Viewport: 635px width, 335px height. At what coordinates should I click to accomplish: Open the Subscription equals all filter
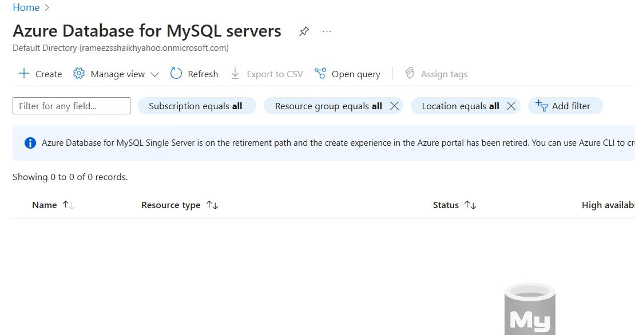coord(197,106)
